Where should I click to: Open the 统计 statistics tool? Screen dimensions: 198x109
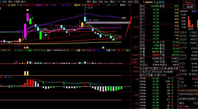[106, 2]
